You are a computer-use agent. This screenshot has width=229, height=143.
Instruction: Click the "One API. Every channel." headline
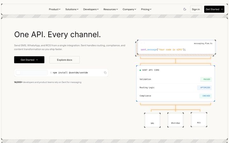(57, 35)
